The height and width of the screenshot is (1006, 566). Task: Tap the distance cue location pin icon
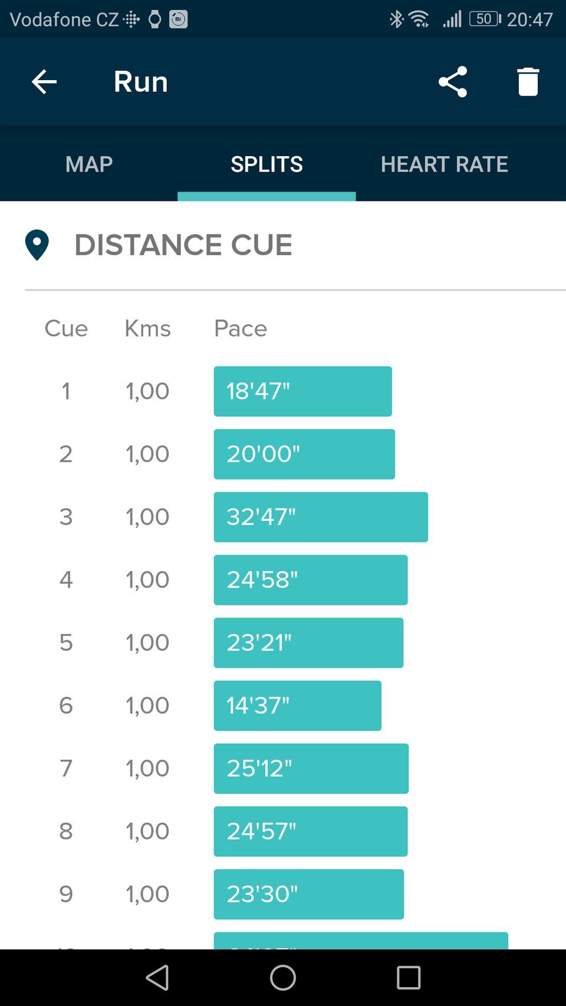click(37, 245)
